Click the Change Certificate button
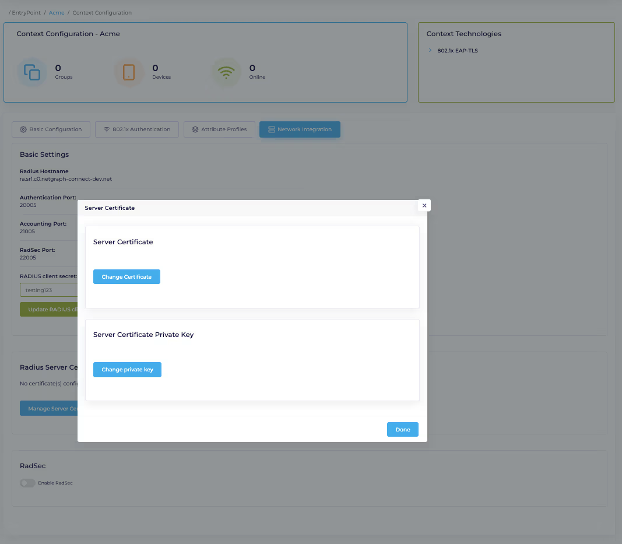 click(126, 276)
